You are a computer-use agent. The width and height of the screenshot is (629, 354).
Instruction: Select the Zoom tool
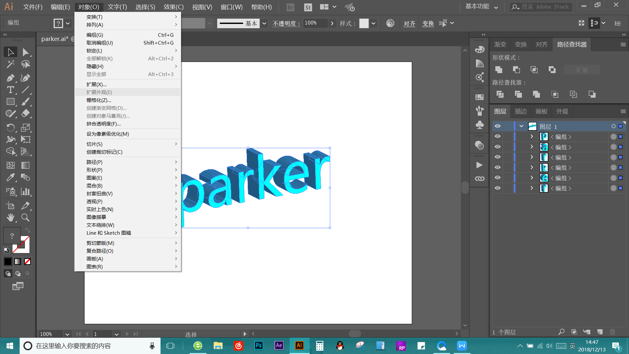pos(25,217)
